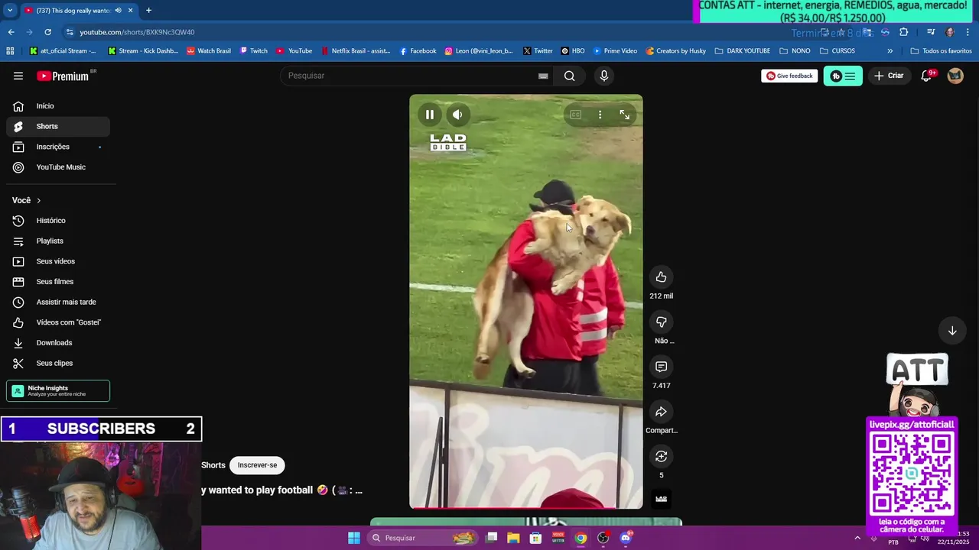This screenshot has height=550, width=979.
Task: Toggle closed captions on the Short
Action: pyautogui.click(x=575, y=115)
